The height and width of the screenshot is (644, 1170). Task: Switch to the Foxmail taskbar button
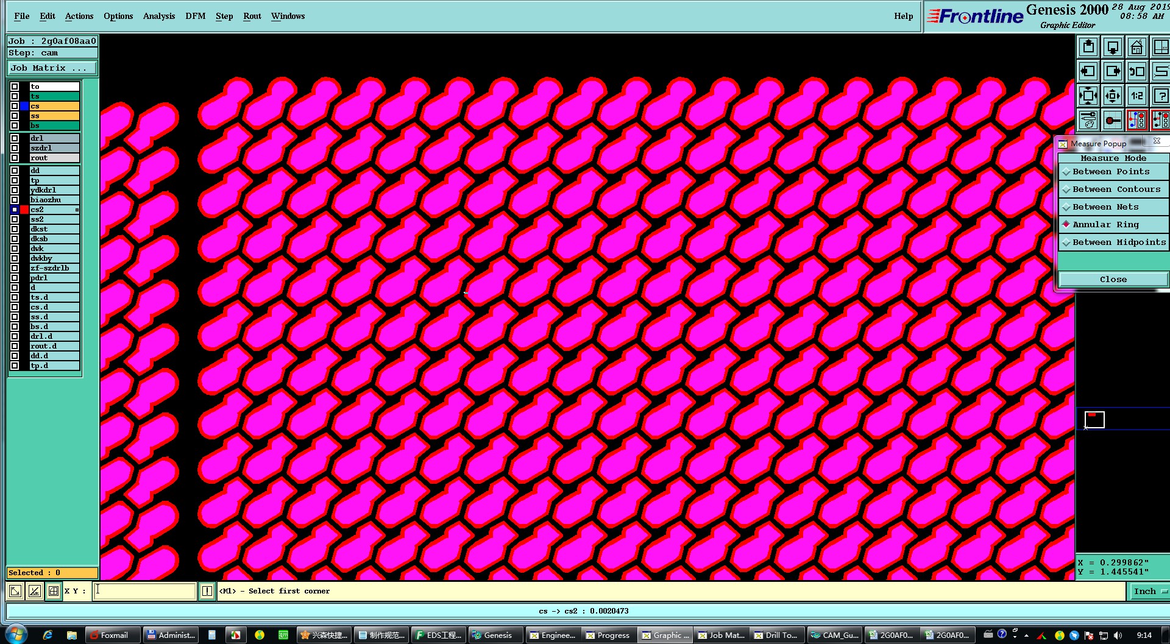point(113,635)
